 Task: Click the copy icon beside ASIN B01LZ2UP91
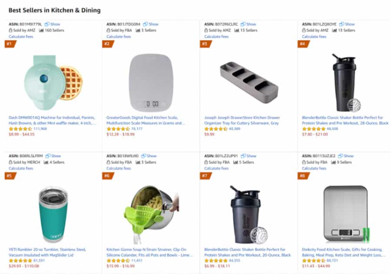coord(243,156)
